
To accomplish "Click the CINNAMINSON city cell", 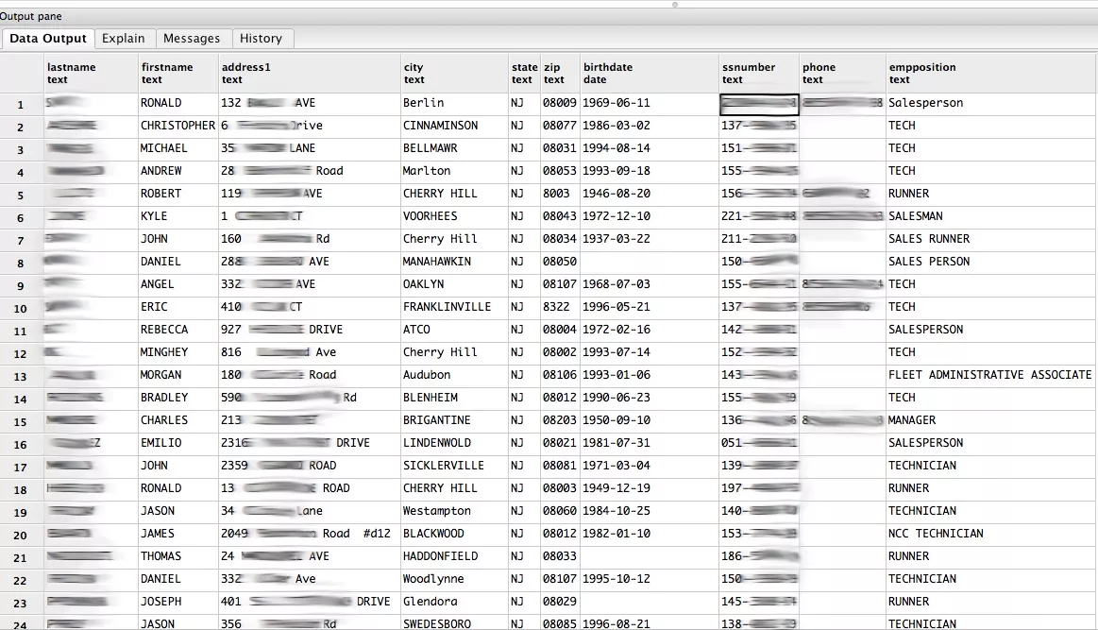I will (x=454, y=126).
